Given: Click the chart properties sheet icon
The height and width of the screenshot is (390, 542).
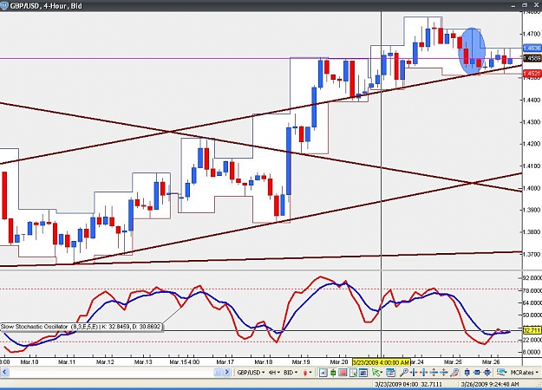Looking at the screenshot, I should coord(390,373).
